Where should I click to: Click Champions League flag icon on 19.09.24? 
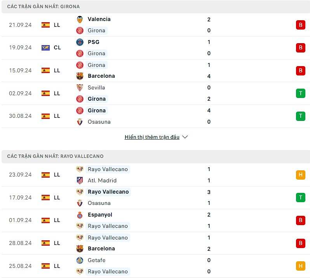pyautogui.click(x=46, y=48)
